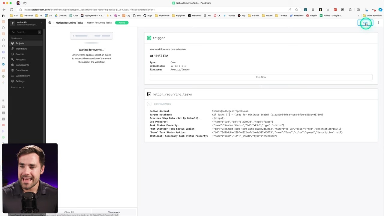Collapse the notion_recurring_tasks configuration section
The width and height of the screenshot is (384, 216).
tap(149, 104)
